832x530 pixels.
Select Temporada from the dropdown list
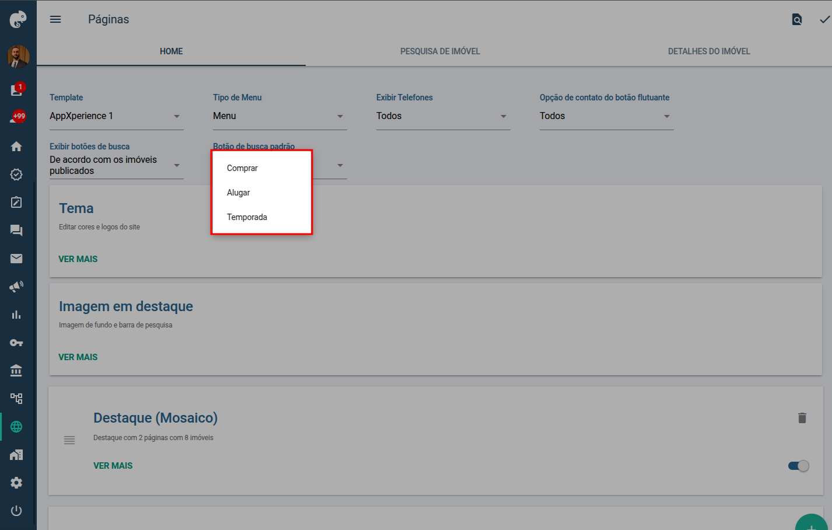tap(262, 217)
